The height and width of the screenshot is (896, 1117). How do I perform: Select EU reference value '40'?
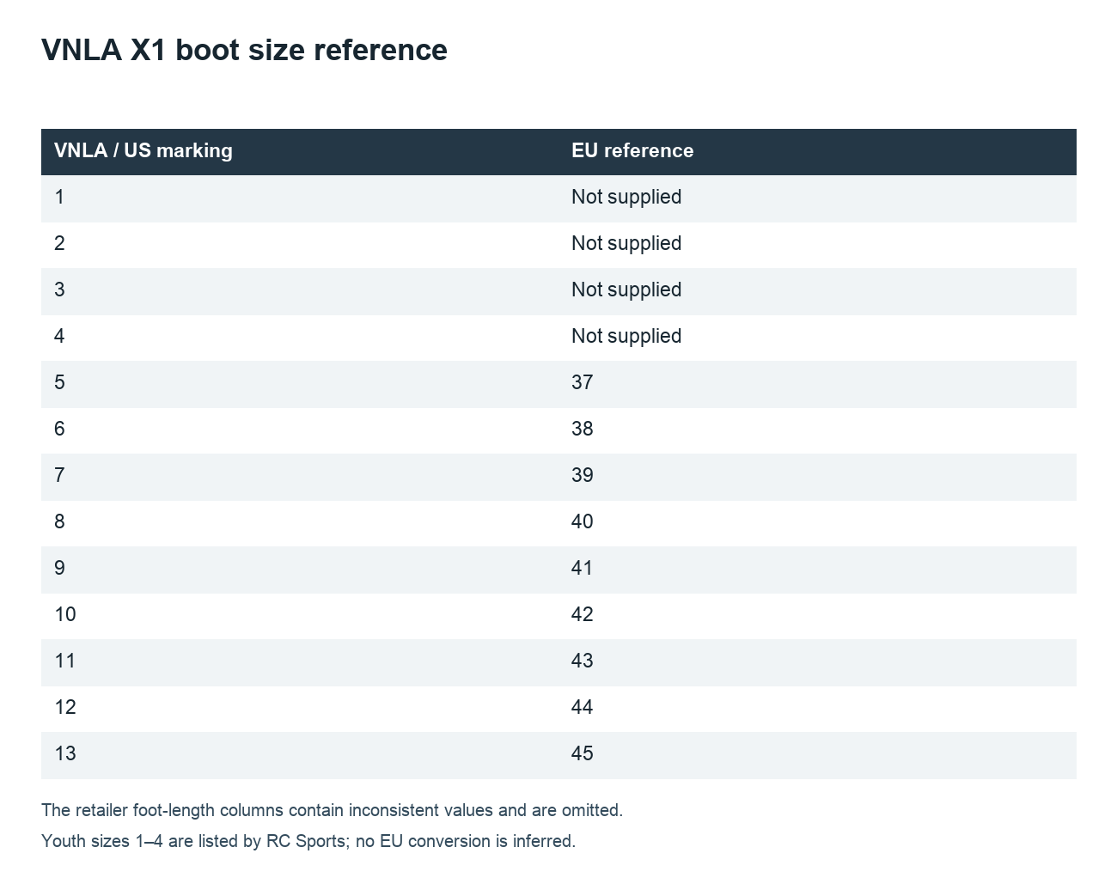[x=583, y=521]
